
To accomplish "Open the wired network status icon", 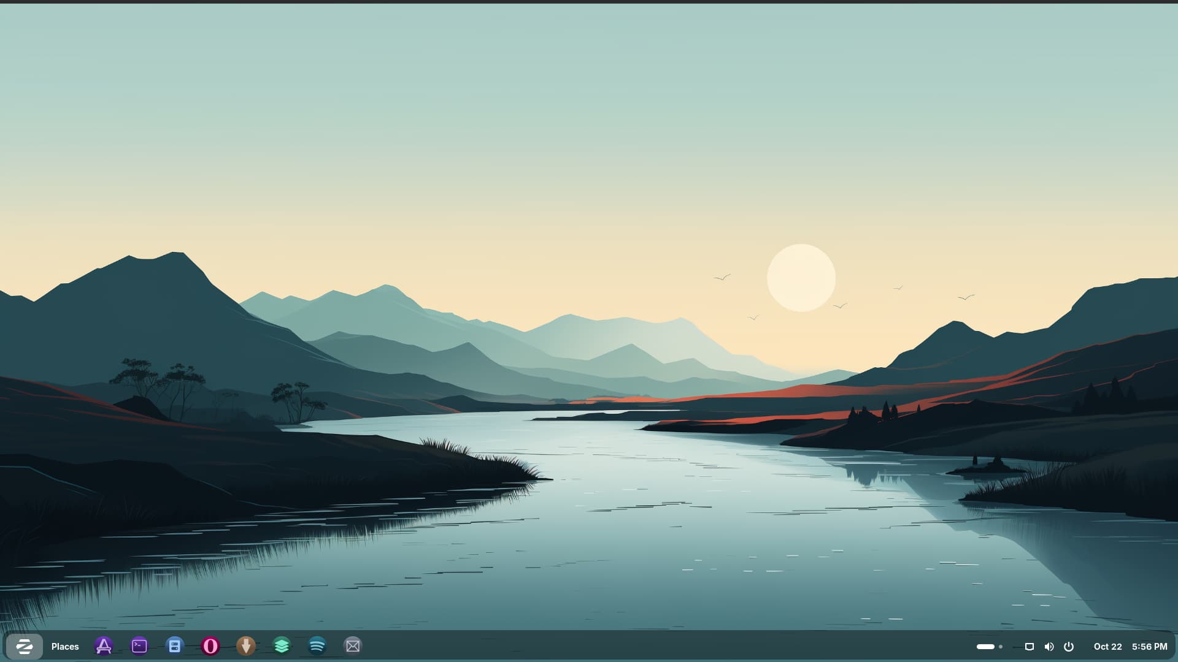I will [x=1030, y=647].
